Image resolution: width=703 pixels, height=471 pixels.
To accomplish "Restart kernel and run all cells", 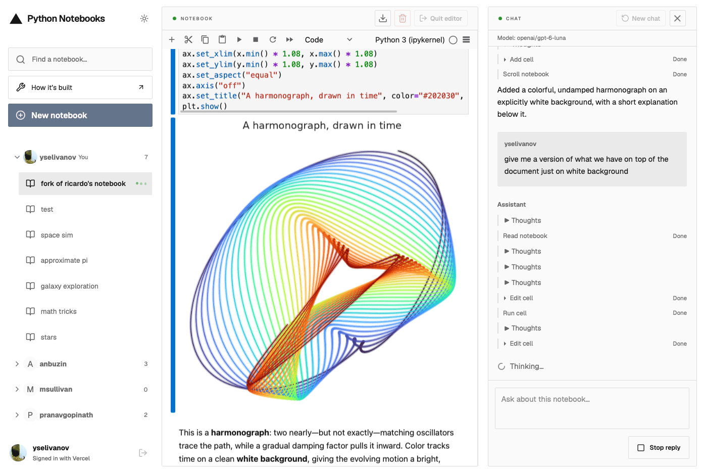I will 289,39.
